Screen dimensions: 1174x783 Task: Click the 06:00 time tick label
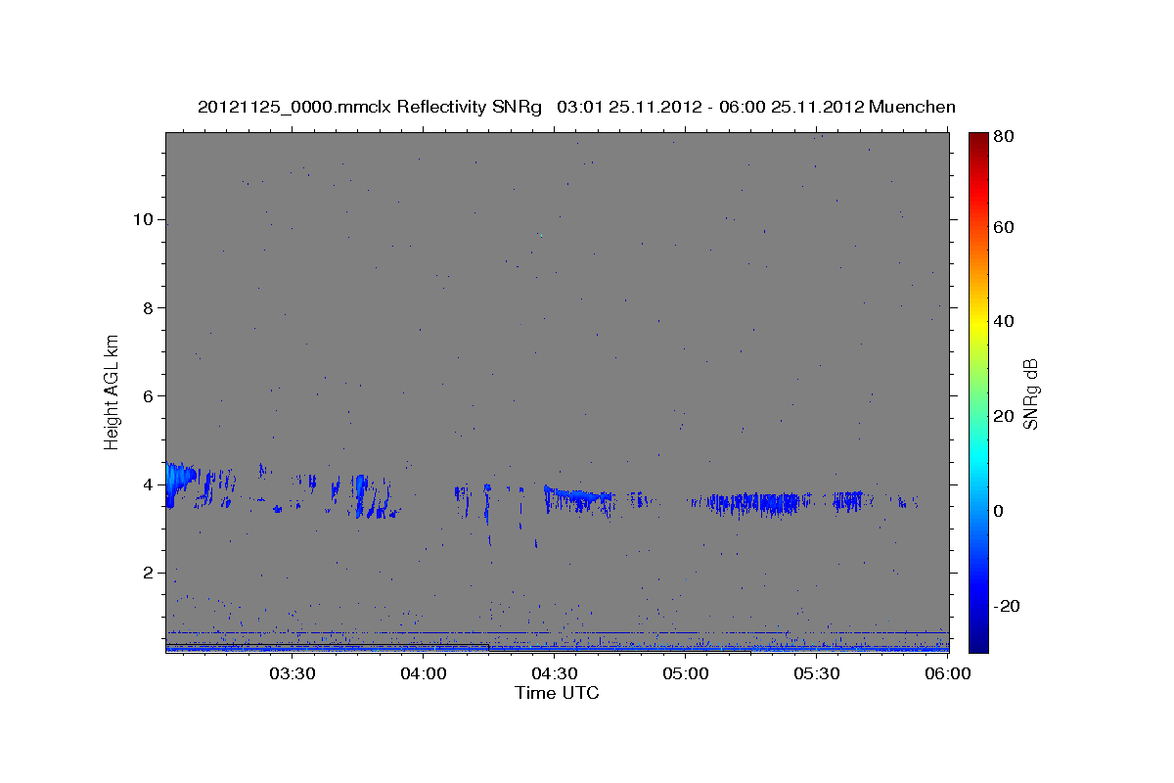(x=947, y=673)
